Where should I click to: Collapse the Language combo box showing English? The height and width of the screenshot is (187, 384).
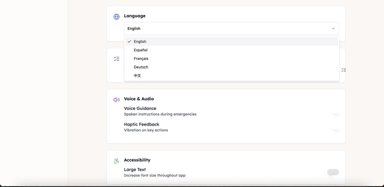pyautogui.click(x=231, y=29)
